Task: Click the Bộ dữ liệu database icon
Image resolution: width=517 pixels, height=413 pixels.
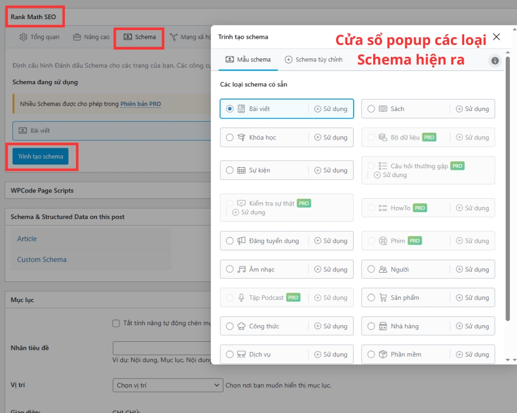Action: point(383,137)
